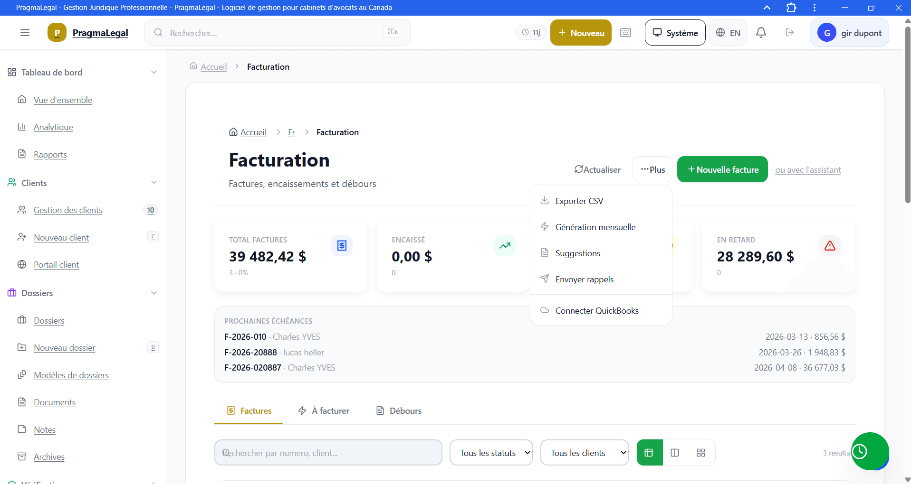Viewport: 911px width, 484px height.
Task: Click the browser tab-search chevron
Action: [767, 8]
